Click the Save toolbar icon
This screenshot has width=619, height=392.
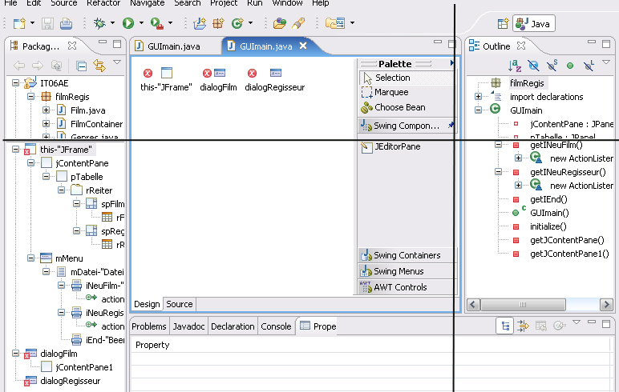47,24
